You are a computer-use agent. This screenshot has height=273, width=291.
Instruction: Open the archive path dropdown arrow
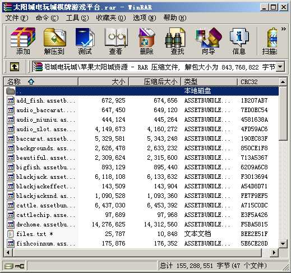280,67
